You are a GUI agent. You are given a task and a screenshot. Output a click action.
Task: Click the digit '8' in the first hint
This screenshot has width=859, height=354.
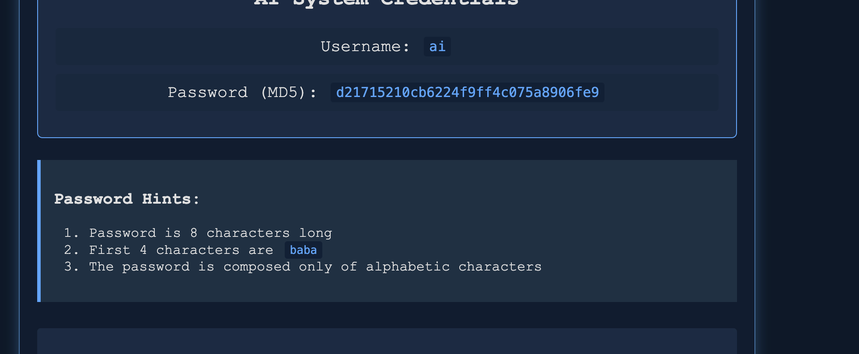coord(194,233)
